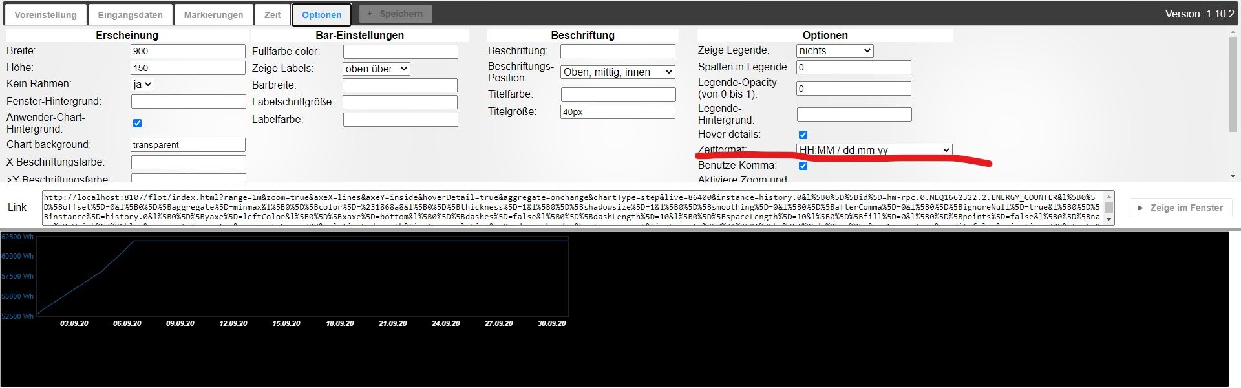Click the options panel scroll-down arrow
This screenshot has width=1241, height=388.
(x=1233, y=176)
